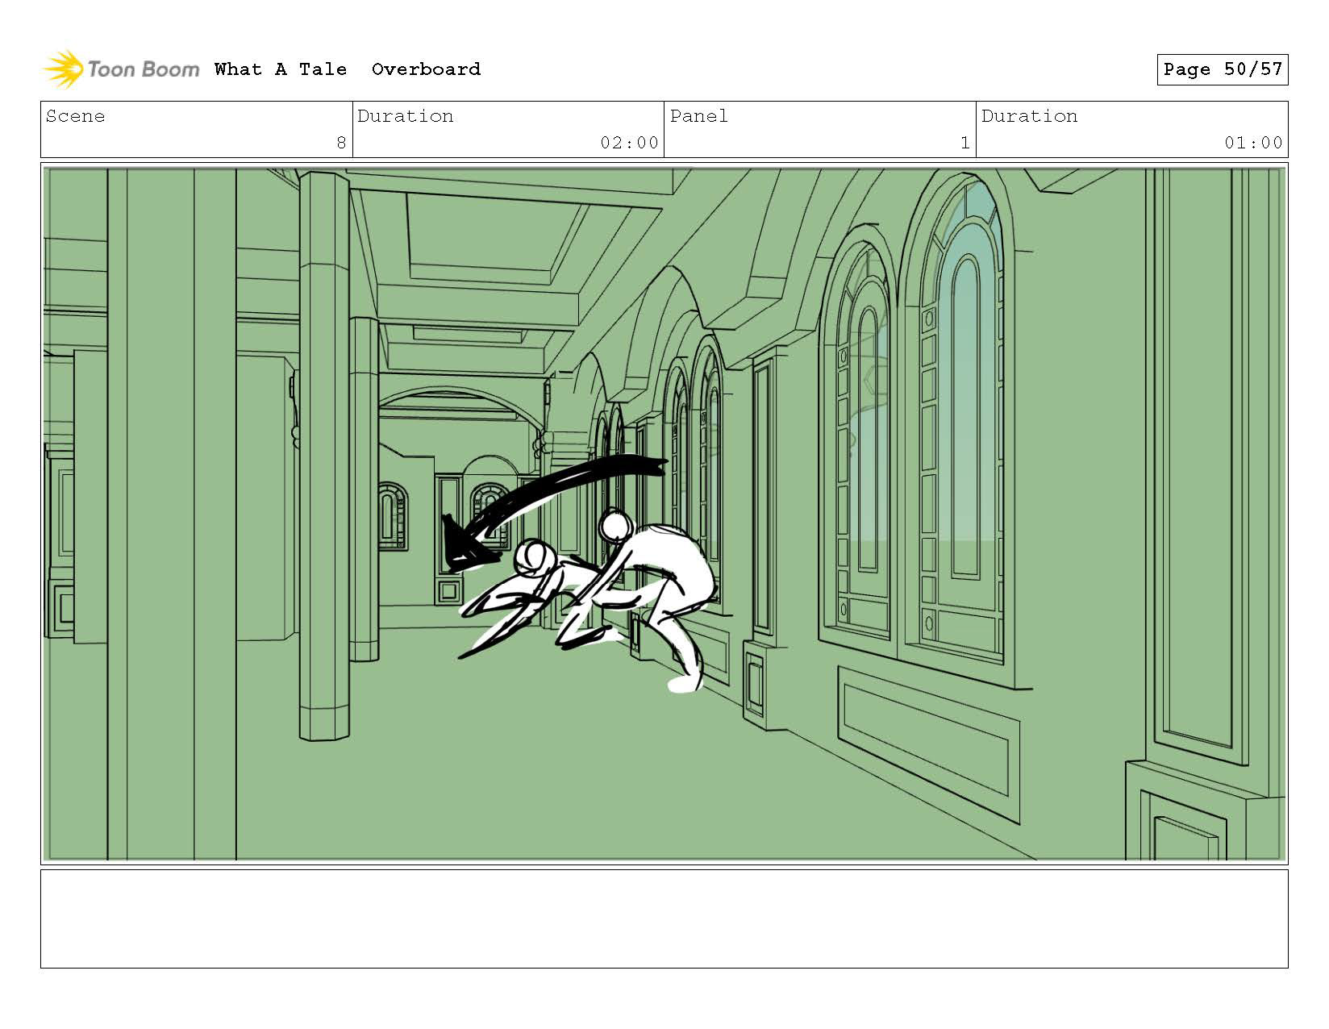Image resolution: width=1329 pixels, height=1029 pixels.
Task: Click the 'Panel' header label
Action: coord(698,116)
